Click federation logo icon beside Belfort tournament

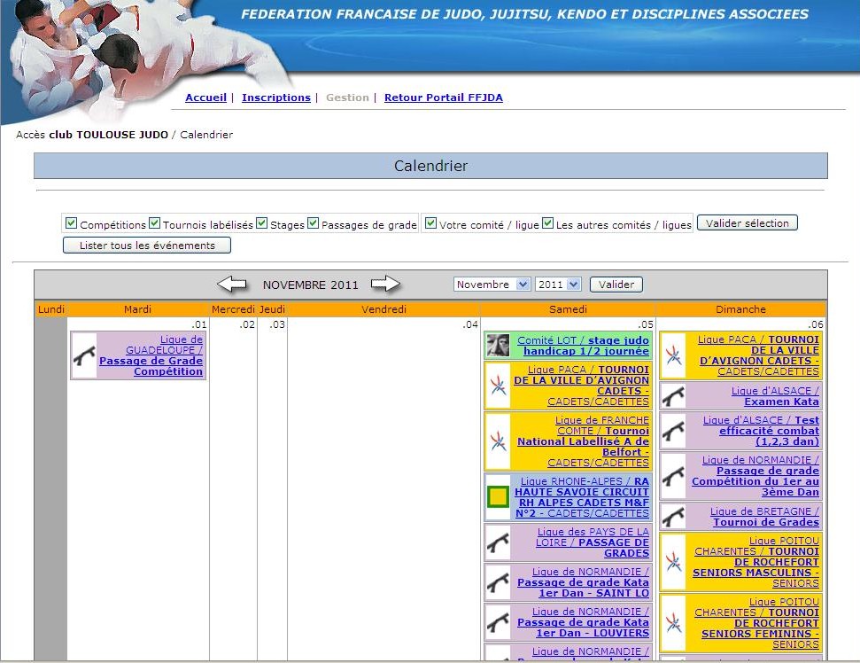(x=498, y=441)
